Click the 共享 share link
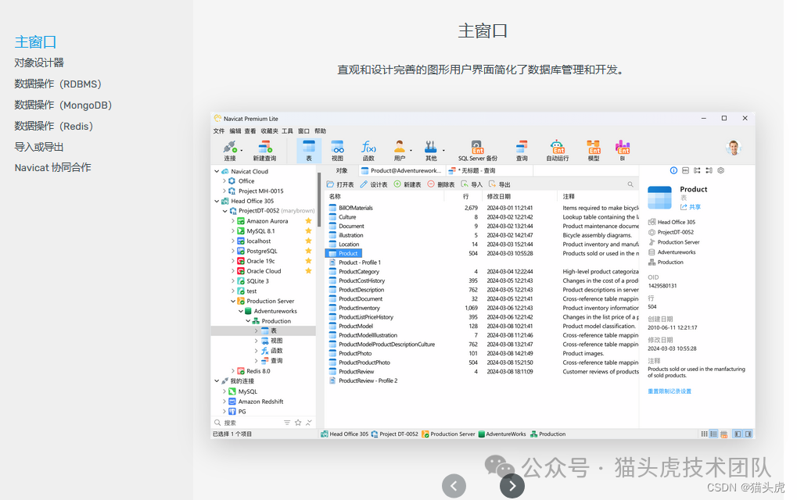Image resolution: width=797 pixels, height=500 pixels. click(691, 207)
